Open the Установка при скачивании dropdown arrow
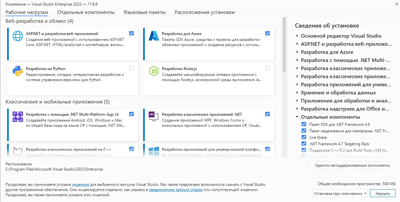400x202 pixels. (366, 193)
